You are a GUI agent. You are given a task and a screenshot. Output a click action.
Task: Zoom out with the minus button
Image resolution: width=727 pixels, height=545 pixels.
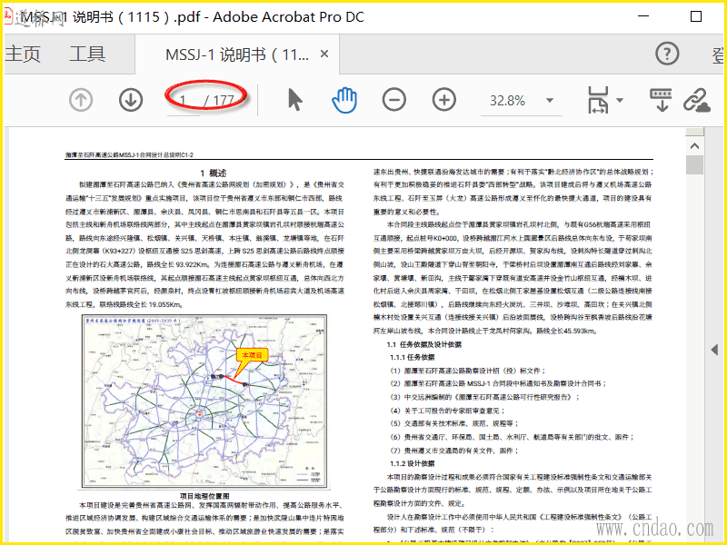[x=394, y=100]
